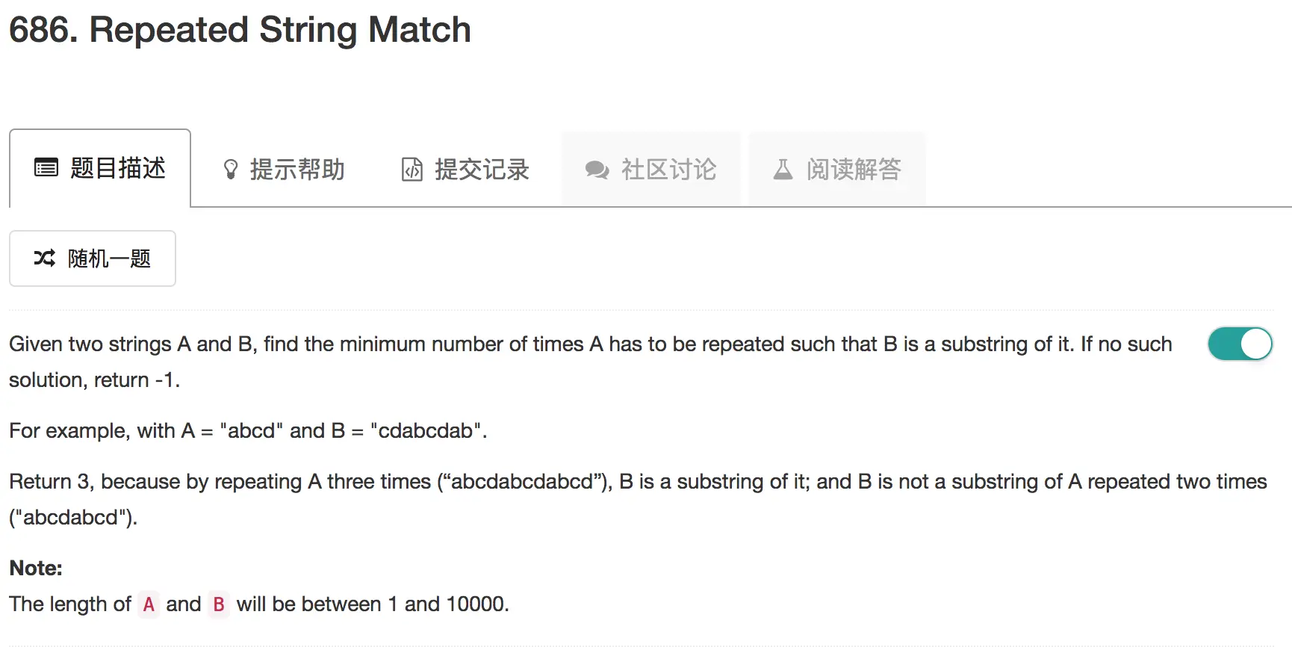Toggle the green language switch off
Screen dimensions: 1292x647
click(1240, 344)
